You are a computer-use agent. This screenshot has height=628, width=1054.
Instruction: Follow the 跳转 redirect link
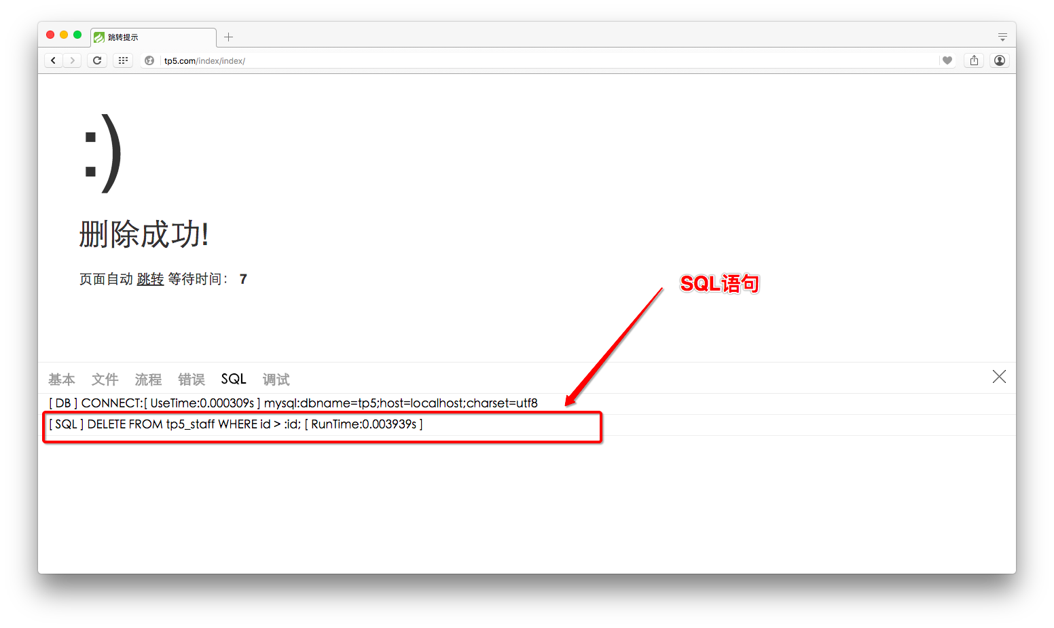pyautogui.click(x=150, y=279)
